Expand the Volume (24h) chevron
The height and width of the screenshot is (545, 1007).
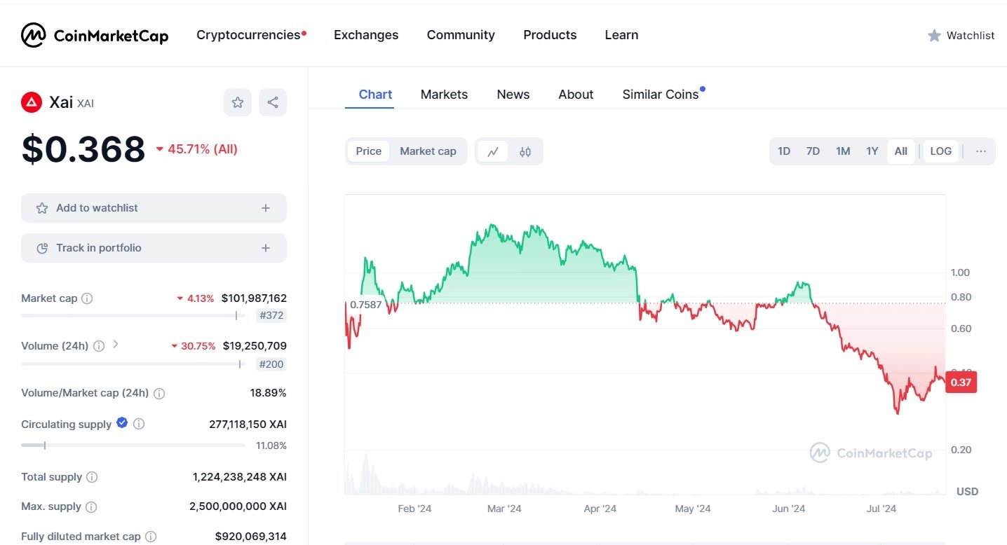[116, 345]
